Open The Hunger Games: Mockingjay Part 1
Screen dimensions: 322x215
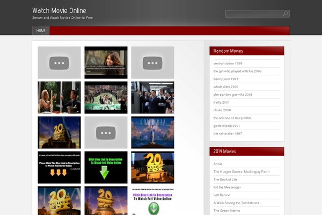point(241,172)
